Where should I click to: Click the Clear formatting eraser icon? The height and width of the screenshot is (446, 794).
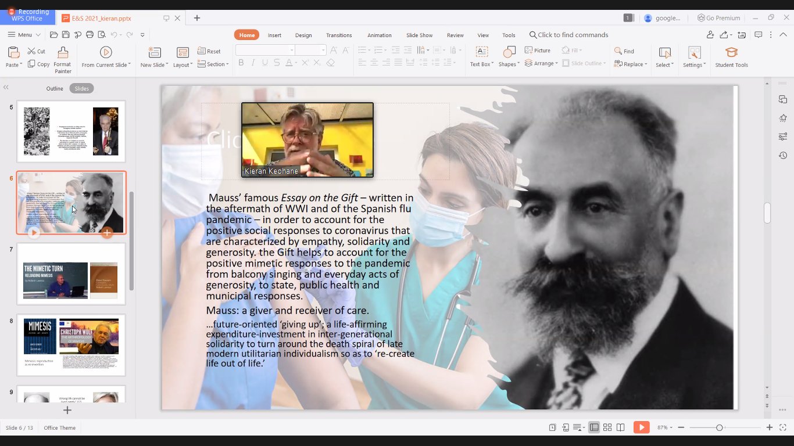point(331,63)
